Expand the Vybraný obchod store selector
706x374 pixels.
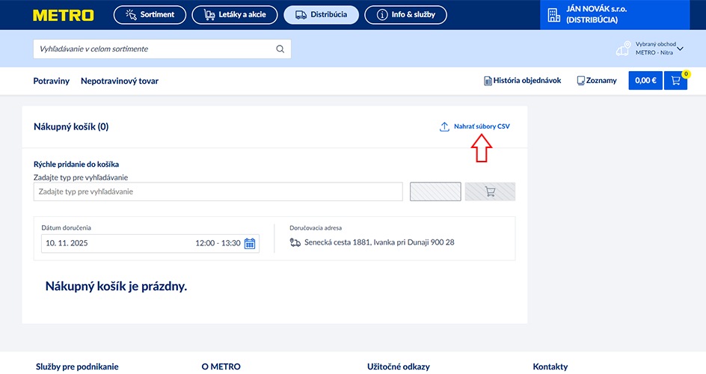pyautogui.click(x=679, y=49)
